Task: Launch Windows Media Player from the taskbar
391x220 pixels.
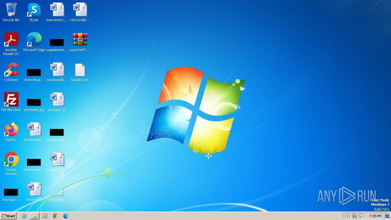Action: click(45, 216)
